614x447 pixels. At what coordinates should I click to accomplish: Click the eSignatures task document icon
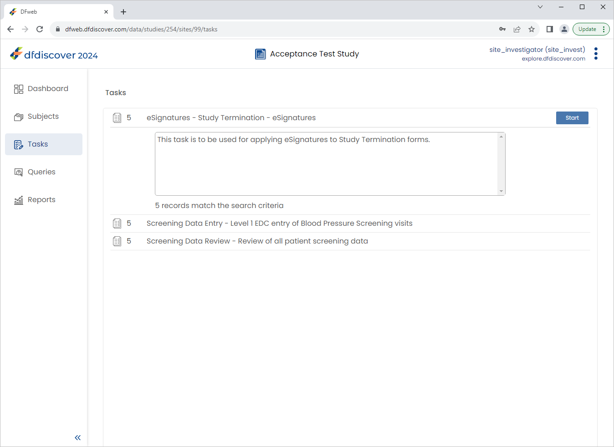point(117,118)
